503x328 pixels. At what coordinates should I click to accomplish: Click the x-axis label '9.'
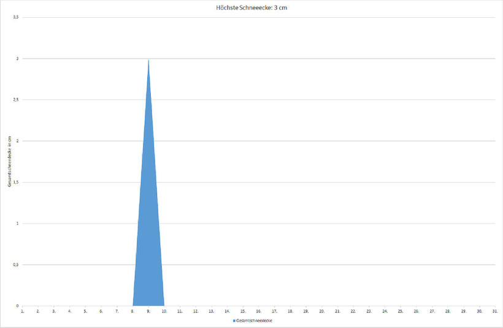point(148,311)
